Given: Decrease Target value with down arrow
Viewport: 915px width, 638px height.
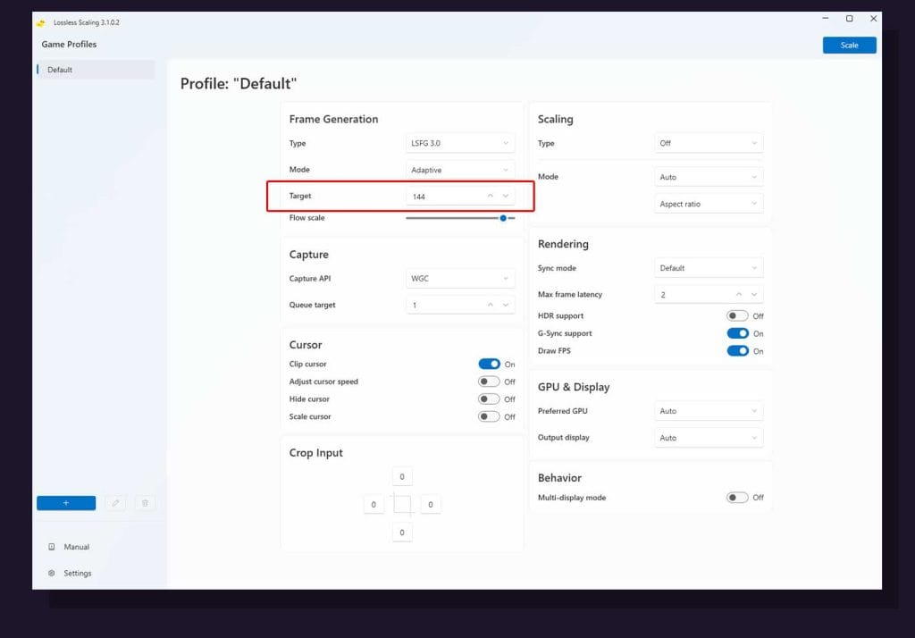Looking at the screenshot, I should click(506, 196).
